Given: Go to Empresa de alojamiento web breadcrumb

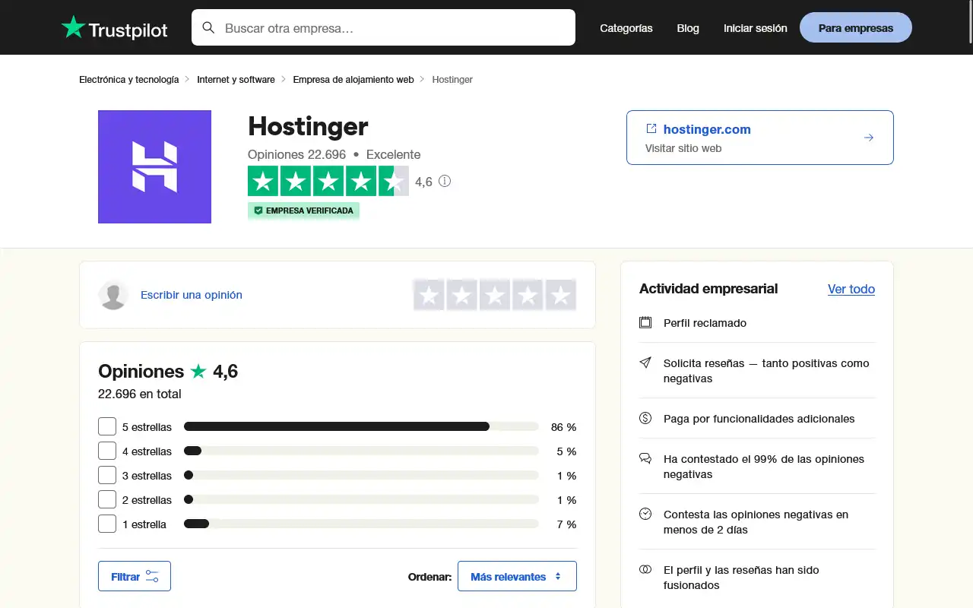Looking at the screenshot, I should point(353,79).
